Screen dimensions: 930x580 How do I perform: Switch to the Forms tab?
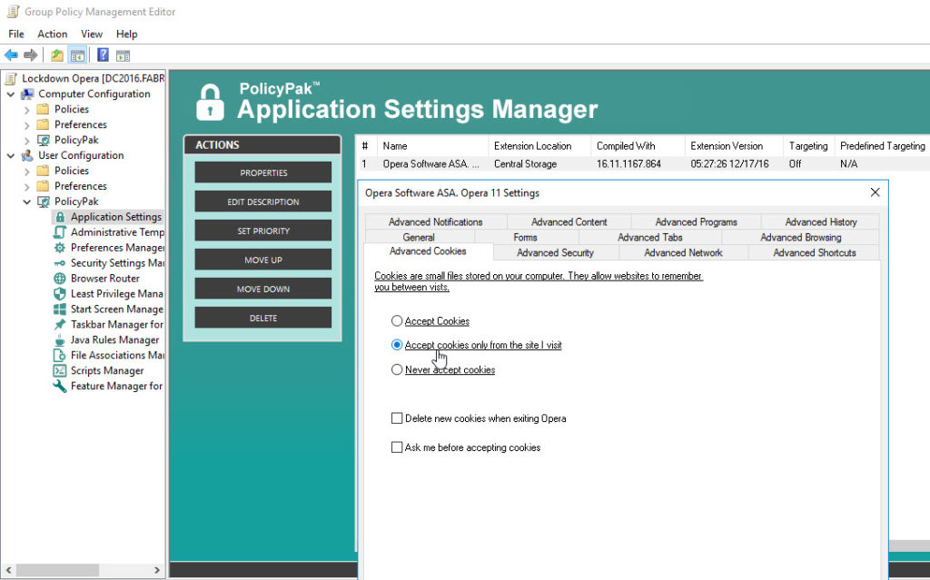click(x=525, y=237)
